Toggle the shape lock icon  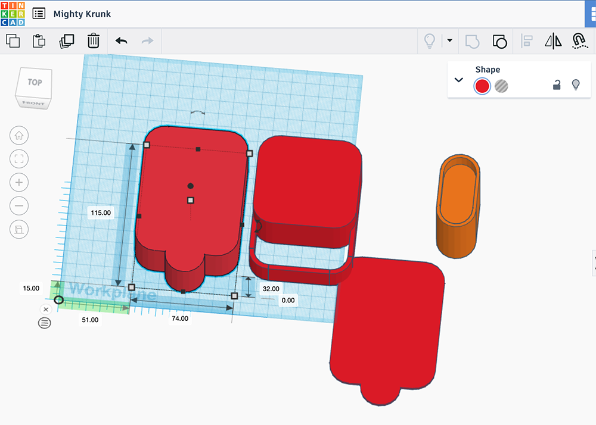[x=557, y=85]
